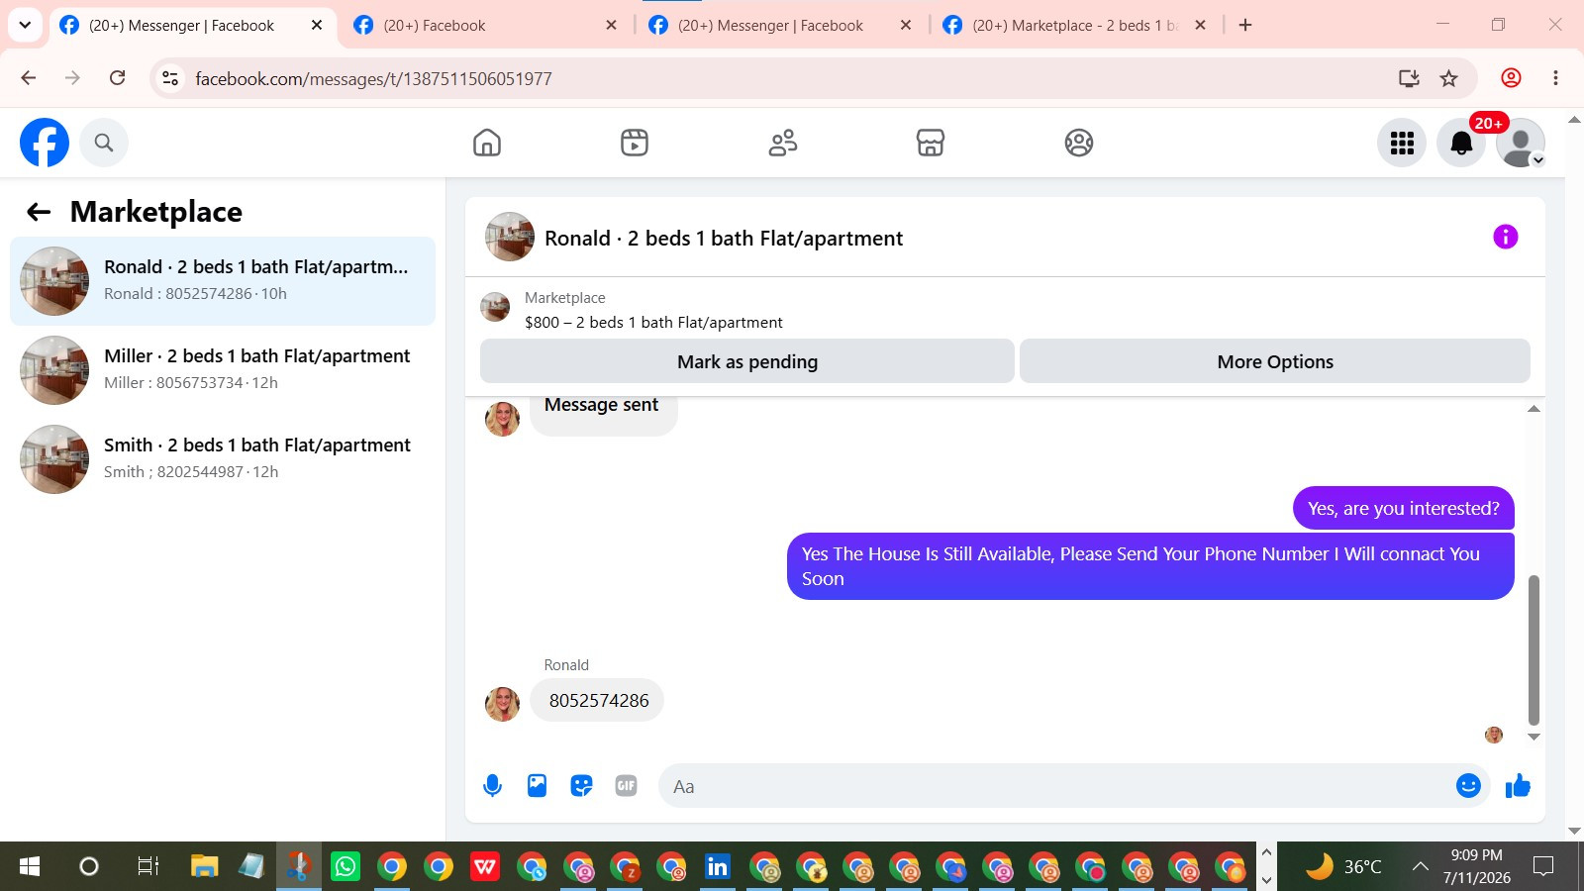Open the Friends icon in top navigation
This screenshot has width=1584, height=891.
coord(783,143)
